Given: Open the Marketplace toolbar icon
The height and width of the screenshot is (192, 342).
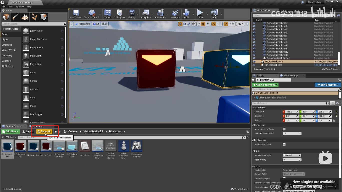Looking at the screenshot, I should (x=119, y=14).
